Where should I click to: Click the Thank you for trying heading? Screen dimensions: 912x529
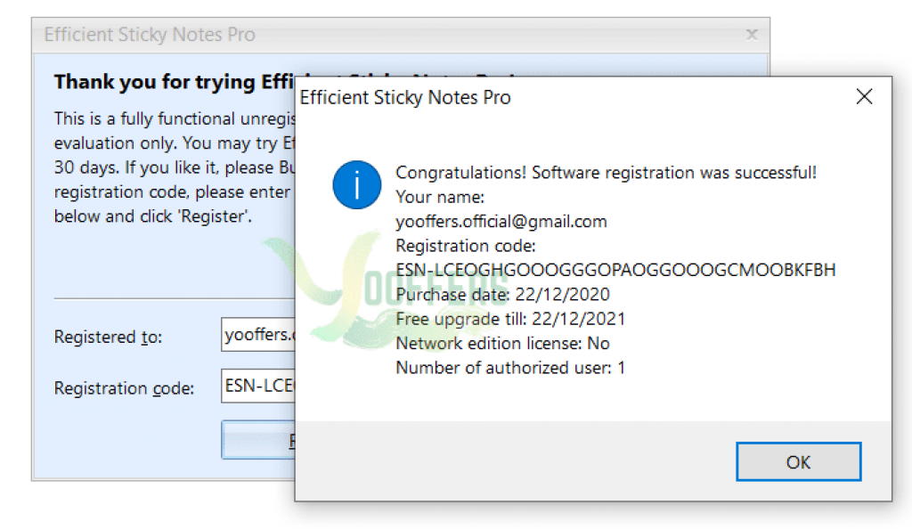[175, 82]
